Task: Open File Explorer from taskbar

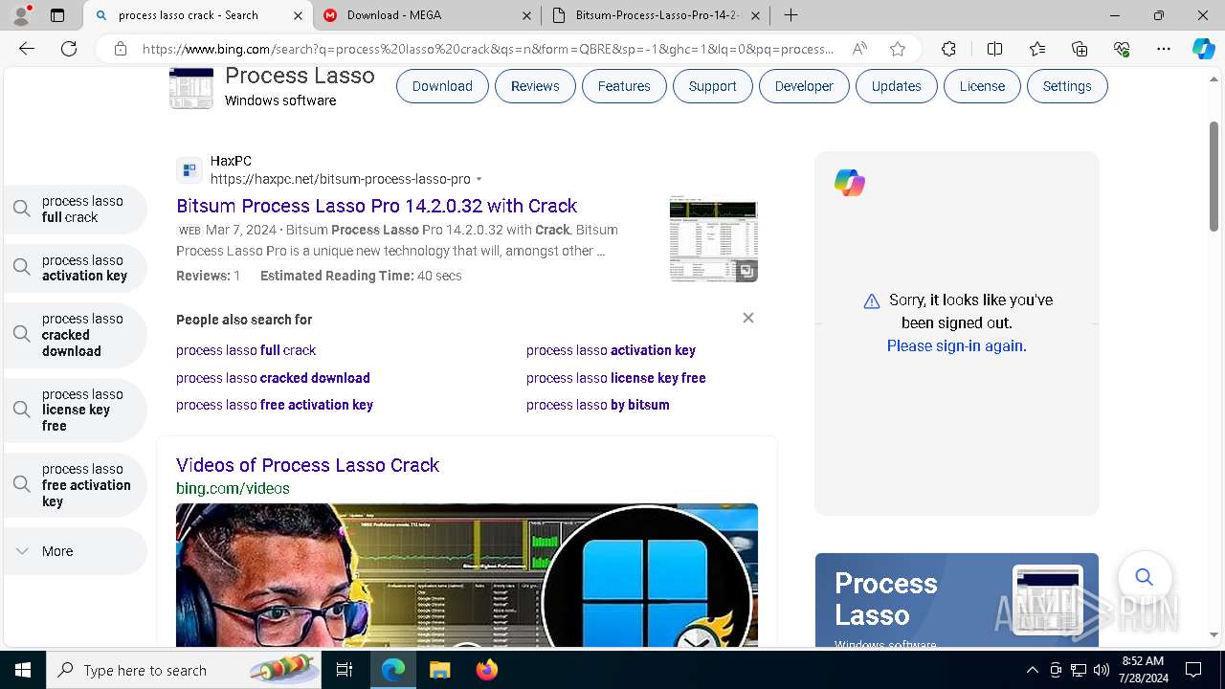Action: (x=439, y=670)
